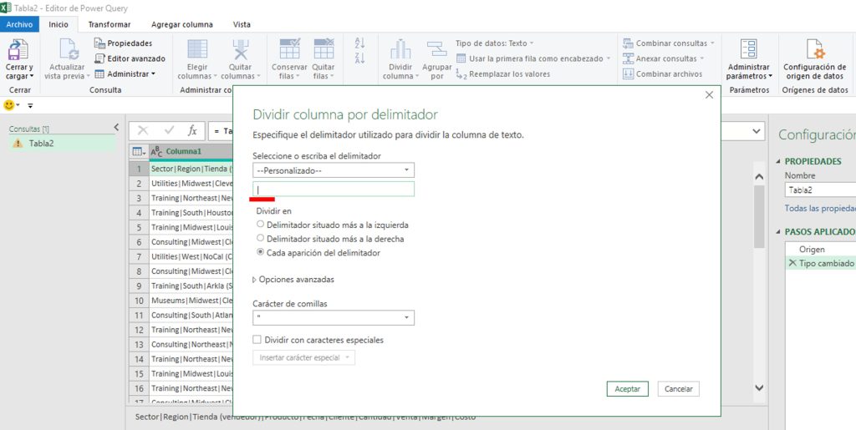Screen dimensions: 856x430
Task: Click the Customize Quick Access Toolbar arrow
Action: (30, 105)
